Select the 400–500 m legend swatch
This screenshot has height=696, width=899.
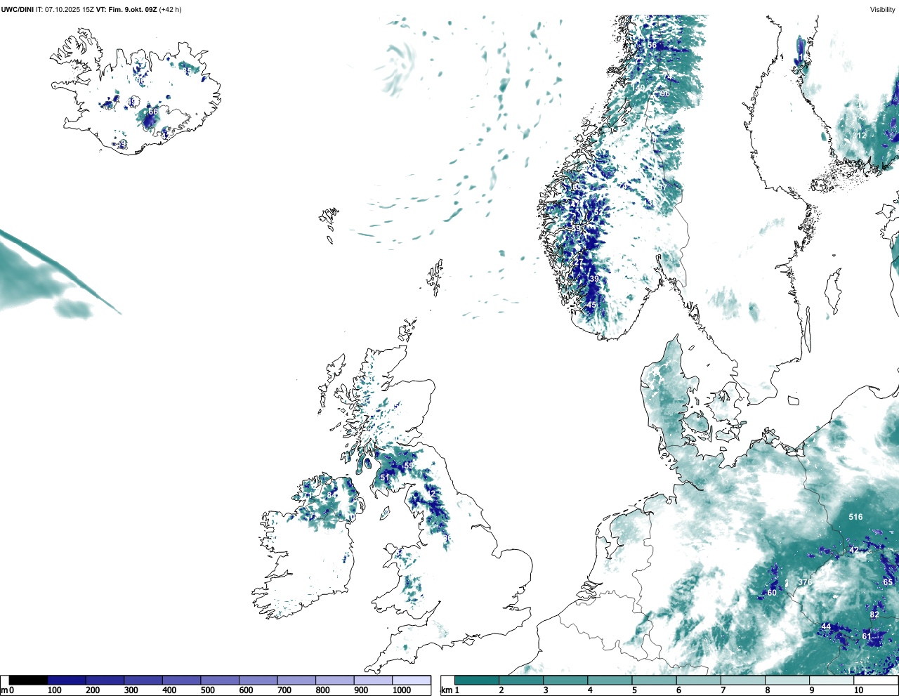click(x=181, y=681)
